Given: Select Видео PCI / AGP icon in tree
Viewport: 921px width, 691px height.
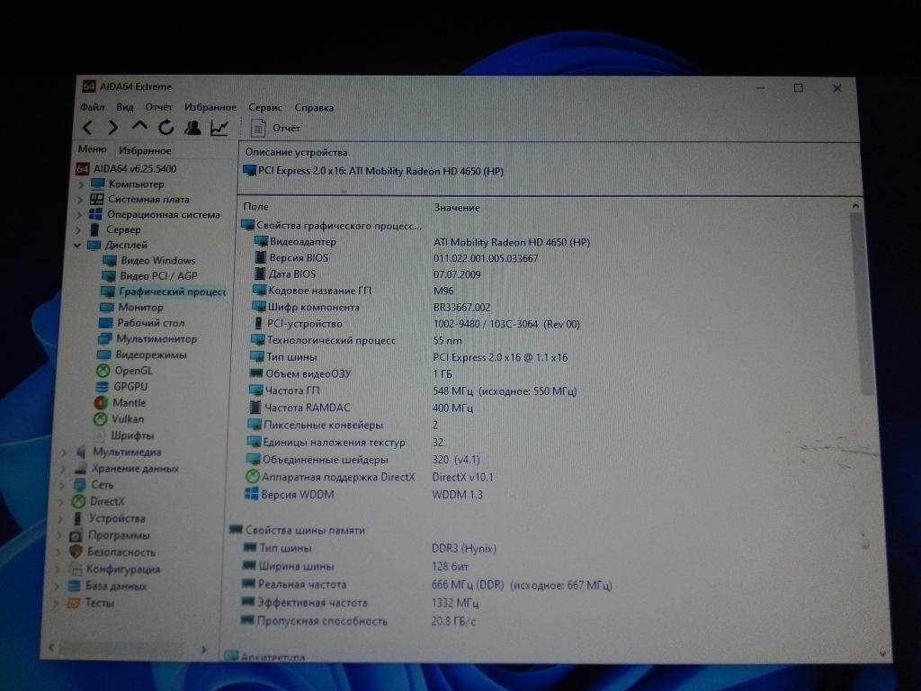Looking at the screenshot, I should 109,275.
